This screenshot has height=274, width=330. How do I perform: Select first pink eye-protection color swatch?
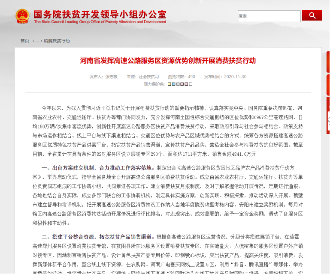click(182, 84)
